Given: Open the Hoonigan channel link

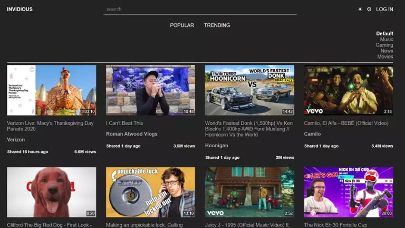Looking at the screenshot, I should coord(216,146).
